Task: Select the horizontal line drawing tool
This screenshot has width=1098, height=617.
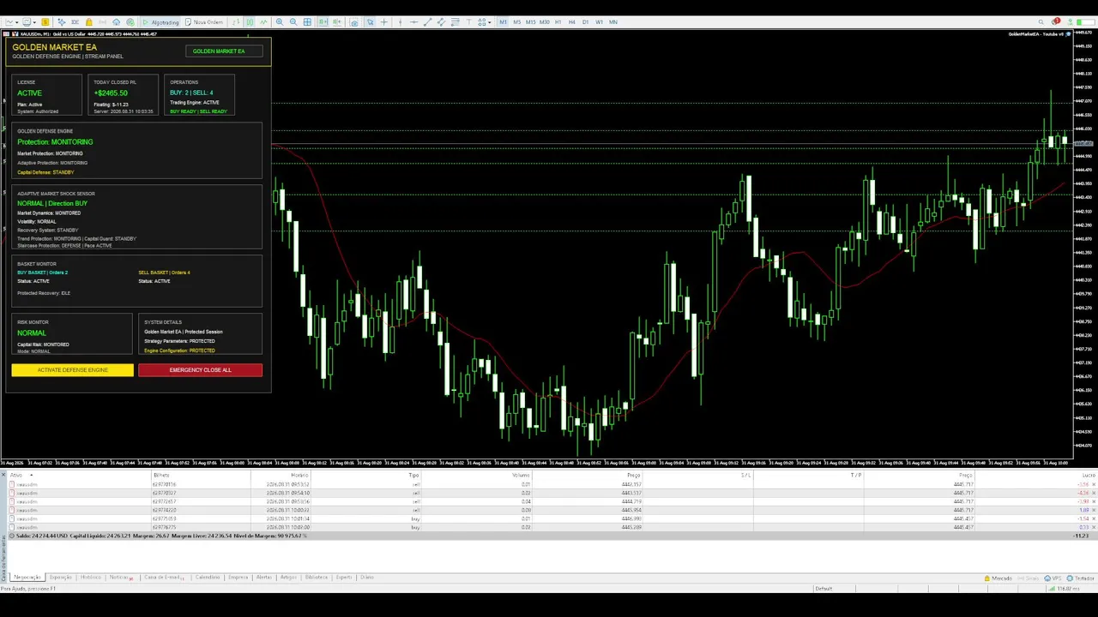Action: pos(413,22)
